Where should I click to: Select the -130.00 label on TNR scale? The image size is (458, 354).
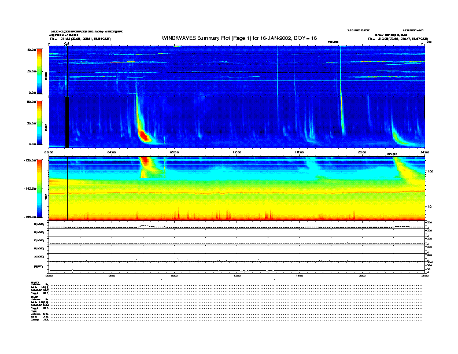tap(30, 160)
